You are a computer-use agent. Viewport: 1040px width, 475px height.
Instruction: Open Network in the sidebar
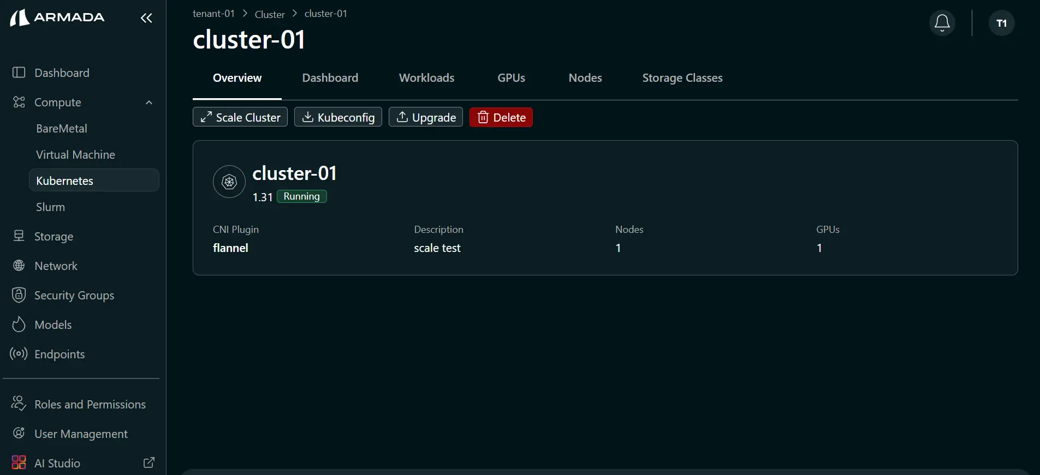(56, 266)
